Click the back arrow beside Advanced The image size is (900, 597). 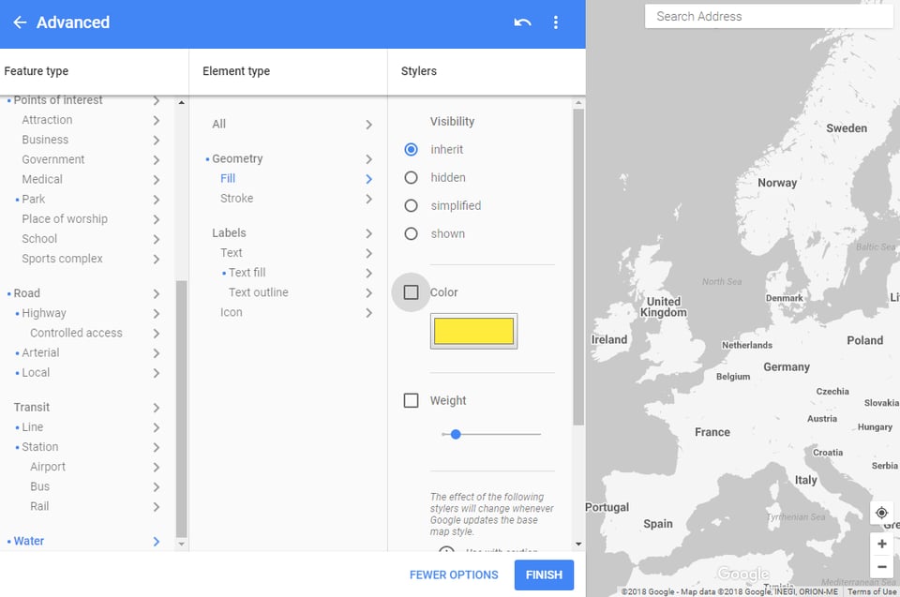[20, 22]
